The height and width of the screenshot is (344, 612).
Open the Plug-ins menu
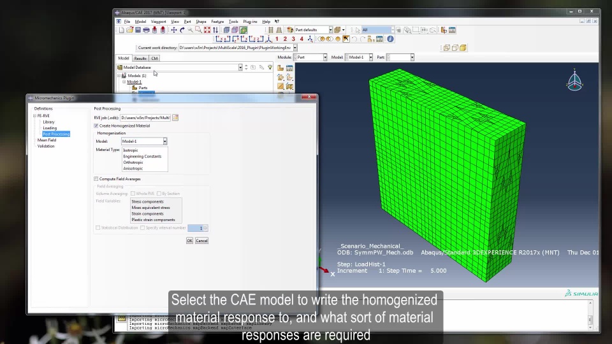tap(250, 22)
